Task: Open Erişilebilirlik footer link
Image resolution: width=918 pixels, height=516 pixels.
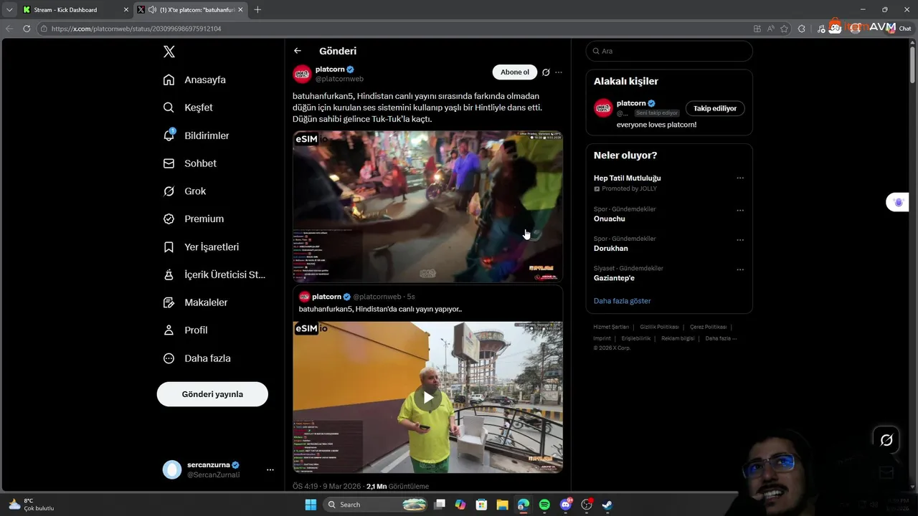Action: (636, 338)
